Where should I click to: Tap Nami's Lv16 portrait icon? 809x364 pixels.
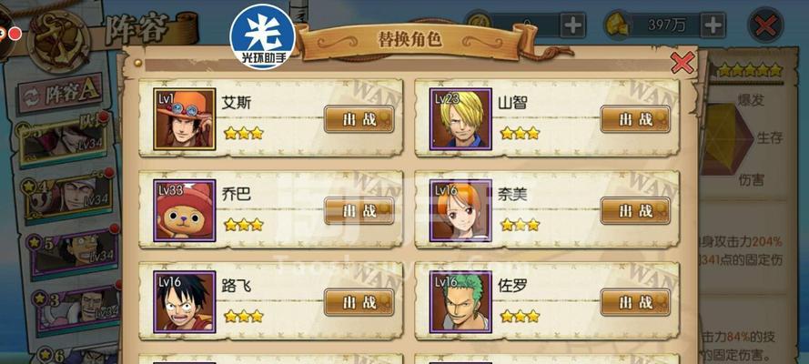pyautogui.click(x=460, y=210)
